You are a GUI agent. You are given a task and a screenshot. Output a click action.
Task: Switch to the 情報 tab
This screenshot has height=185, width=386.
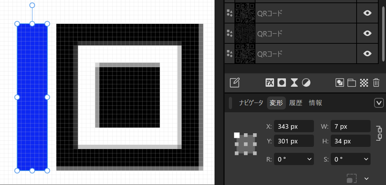315,103
